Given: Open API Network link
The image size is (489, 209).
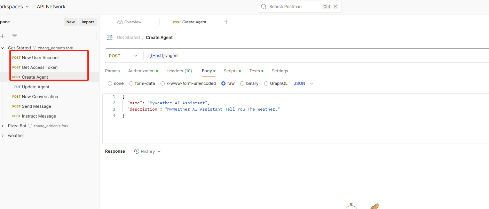Looking at the screenshot, I should point(51,7).
